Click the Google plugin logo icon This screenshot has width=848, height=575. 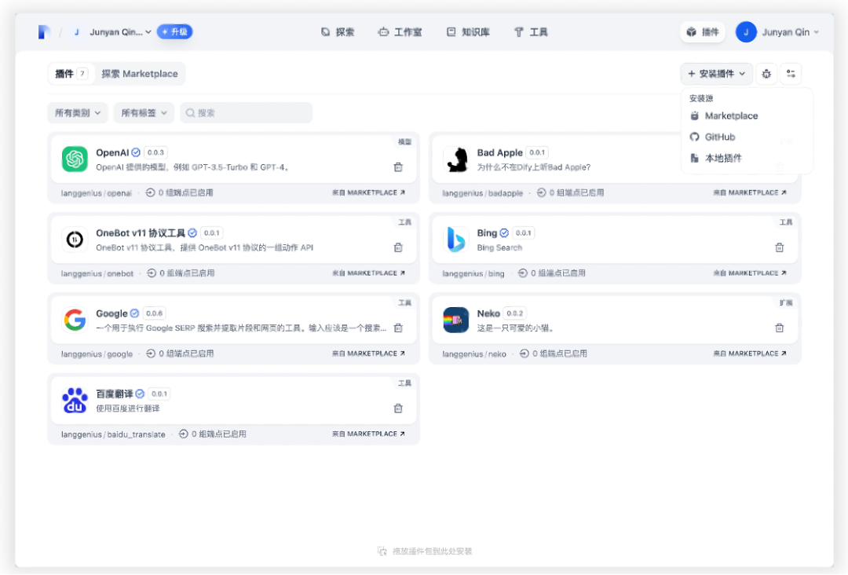coord(75,320)
